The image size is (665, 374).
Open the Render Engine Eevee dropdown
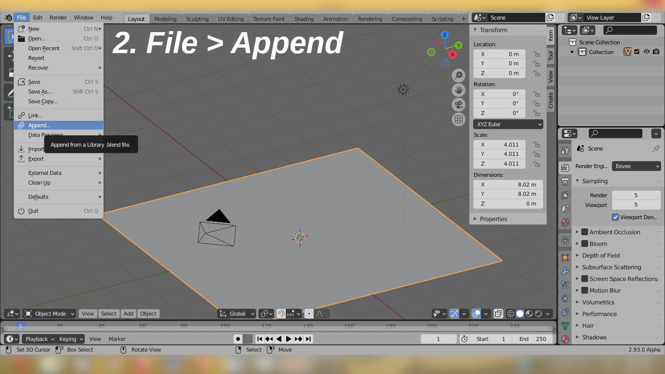point(637,166)
